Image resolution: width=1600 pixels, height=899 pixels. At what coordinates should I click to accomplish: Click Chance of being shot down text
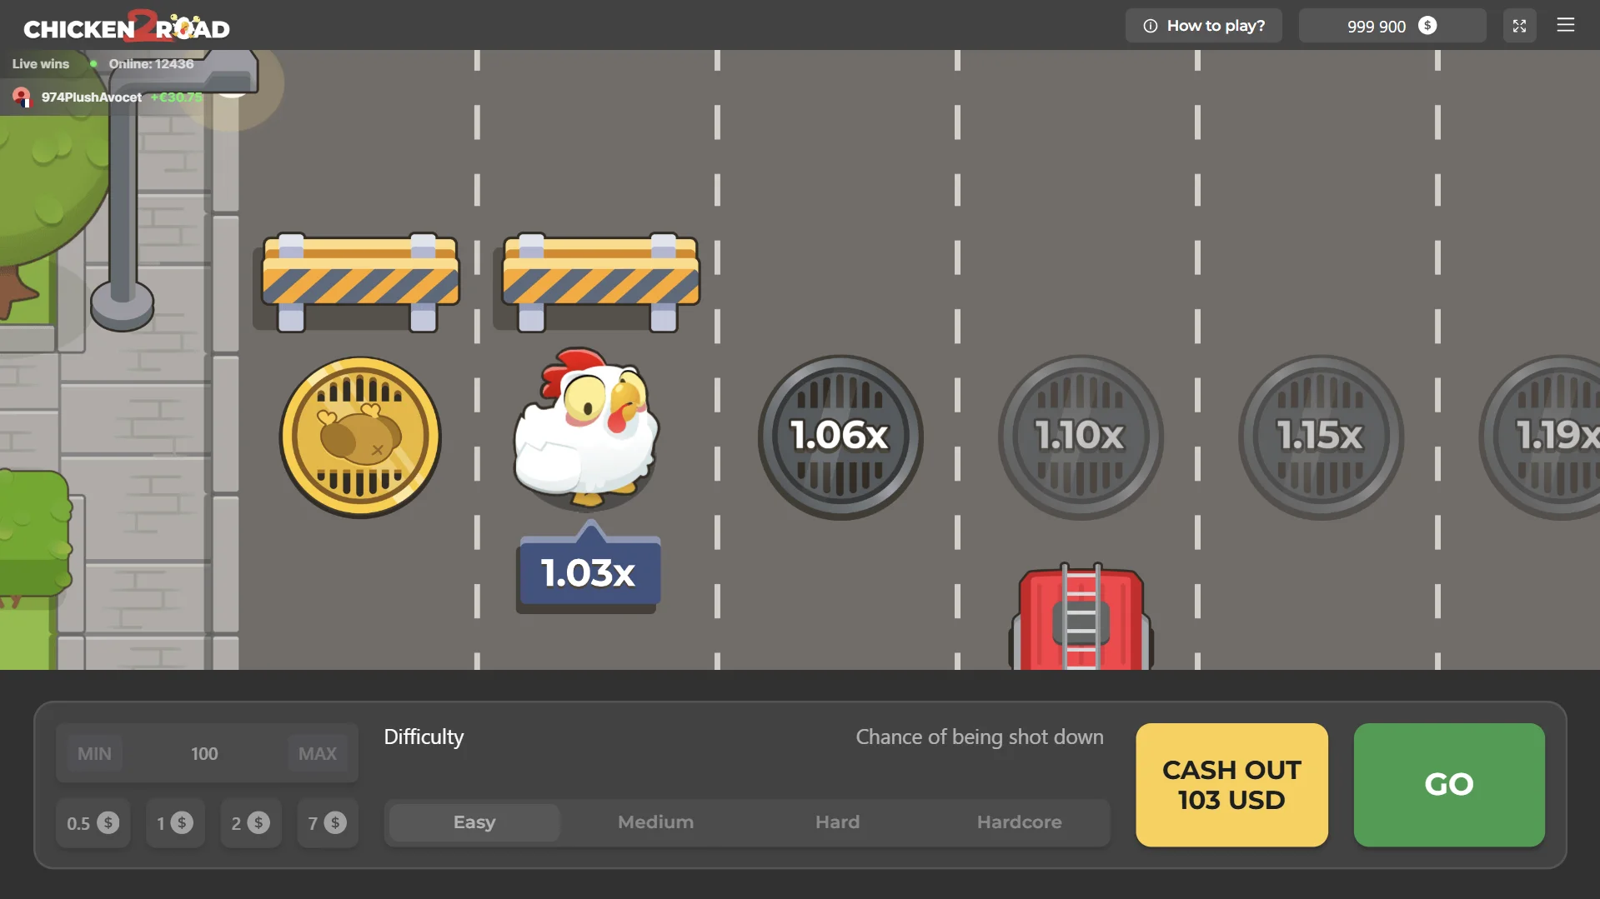(980, 737)
